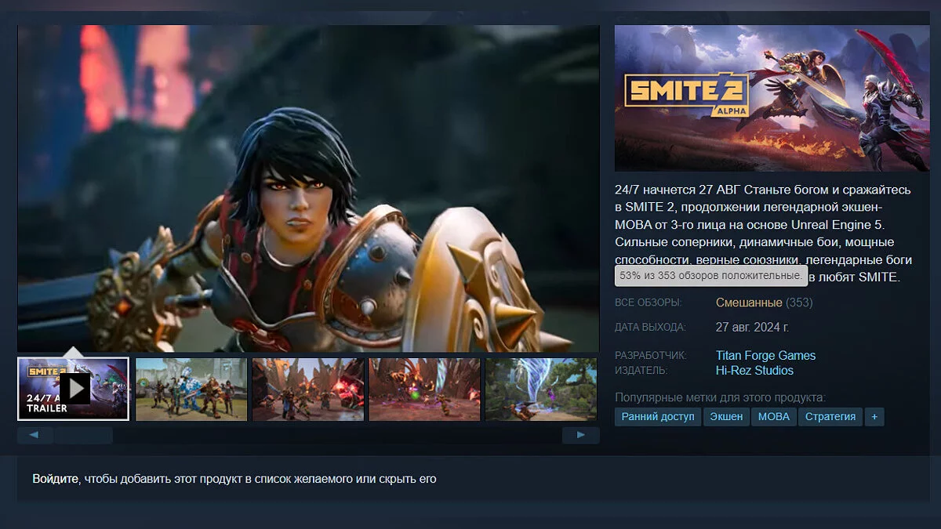This screenshot has height=529, width=941.
Task: Click the ВСЕ ОБЗОРЫ label
Action: coord(649,303)
